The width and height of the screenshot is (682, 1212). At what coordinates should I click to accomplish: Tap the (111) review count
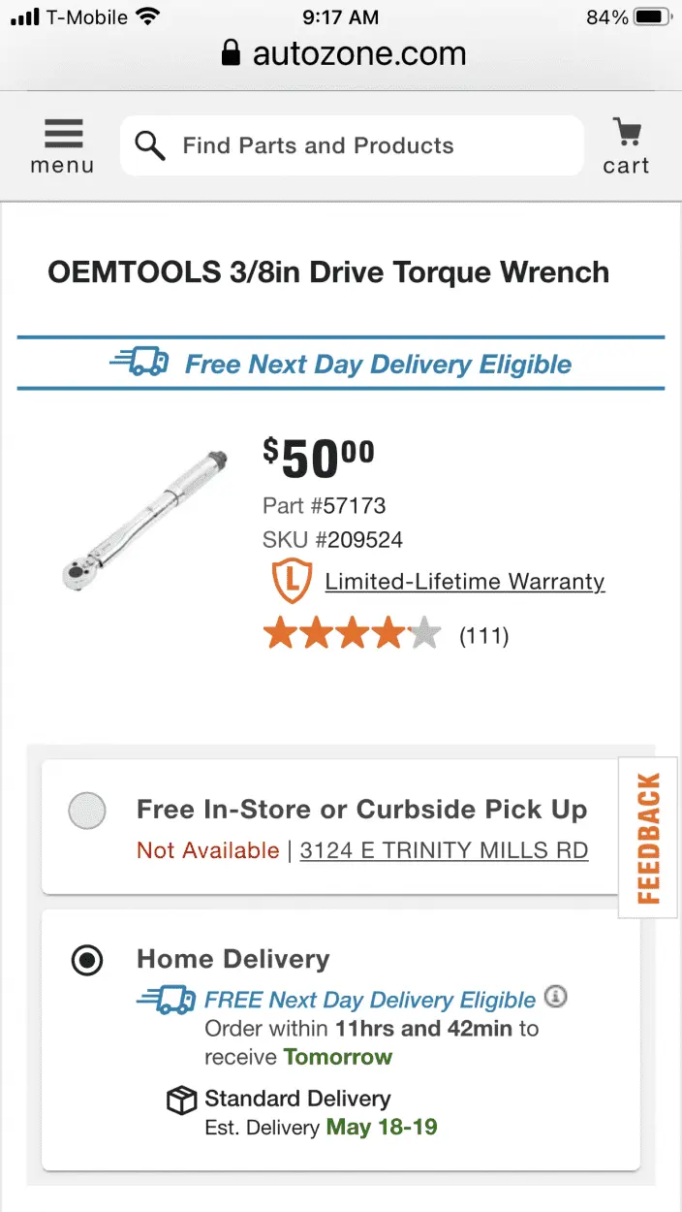pos(483,636)
